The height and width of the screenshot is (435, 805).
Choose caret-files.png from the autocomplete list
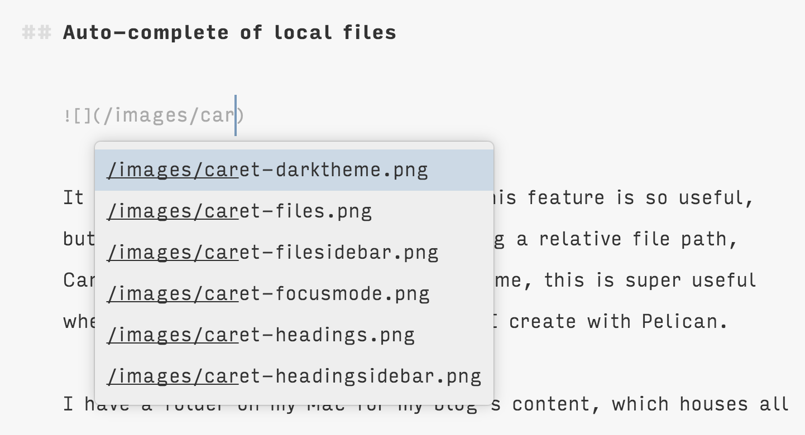coord(240,211)
